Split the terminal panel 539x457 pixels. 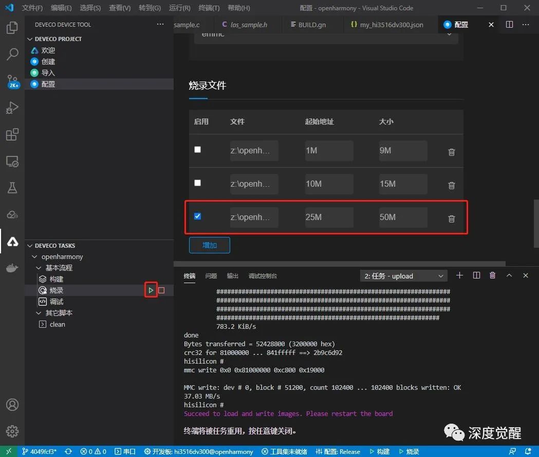(x=476, y=275)
